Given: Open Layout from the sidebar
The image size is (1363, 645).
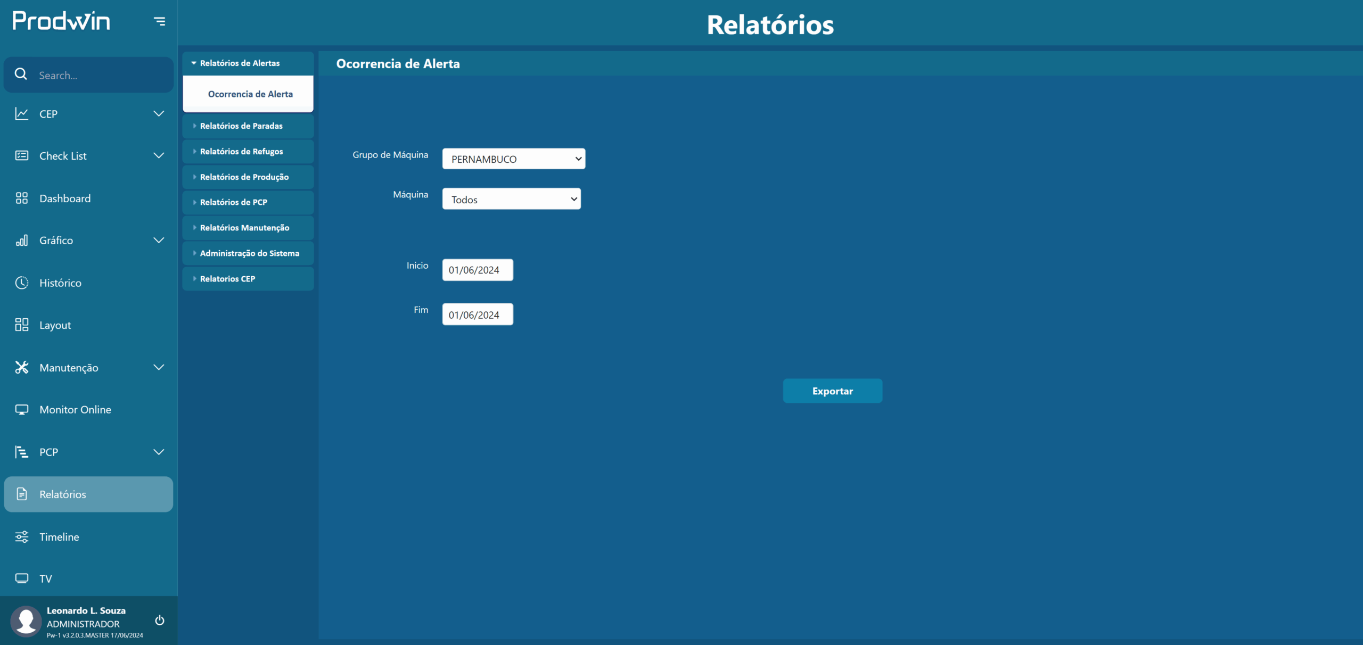Looking at the screenshot, I should pyautogui.click(x=88, y=325).
